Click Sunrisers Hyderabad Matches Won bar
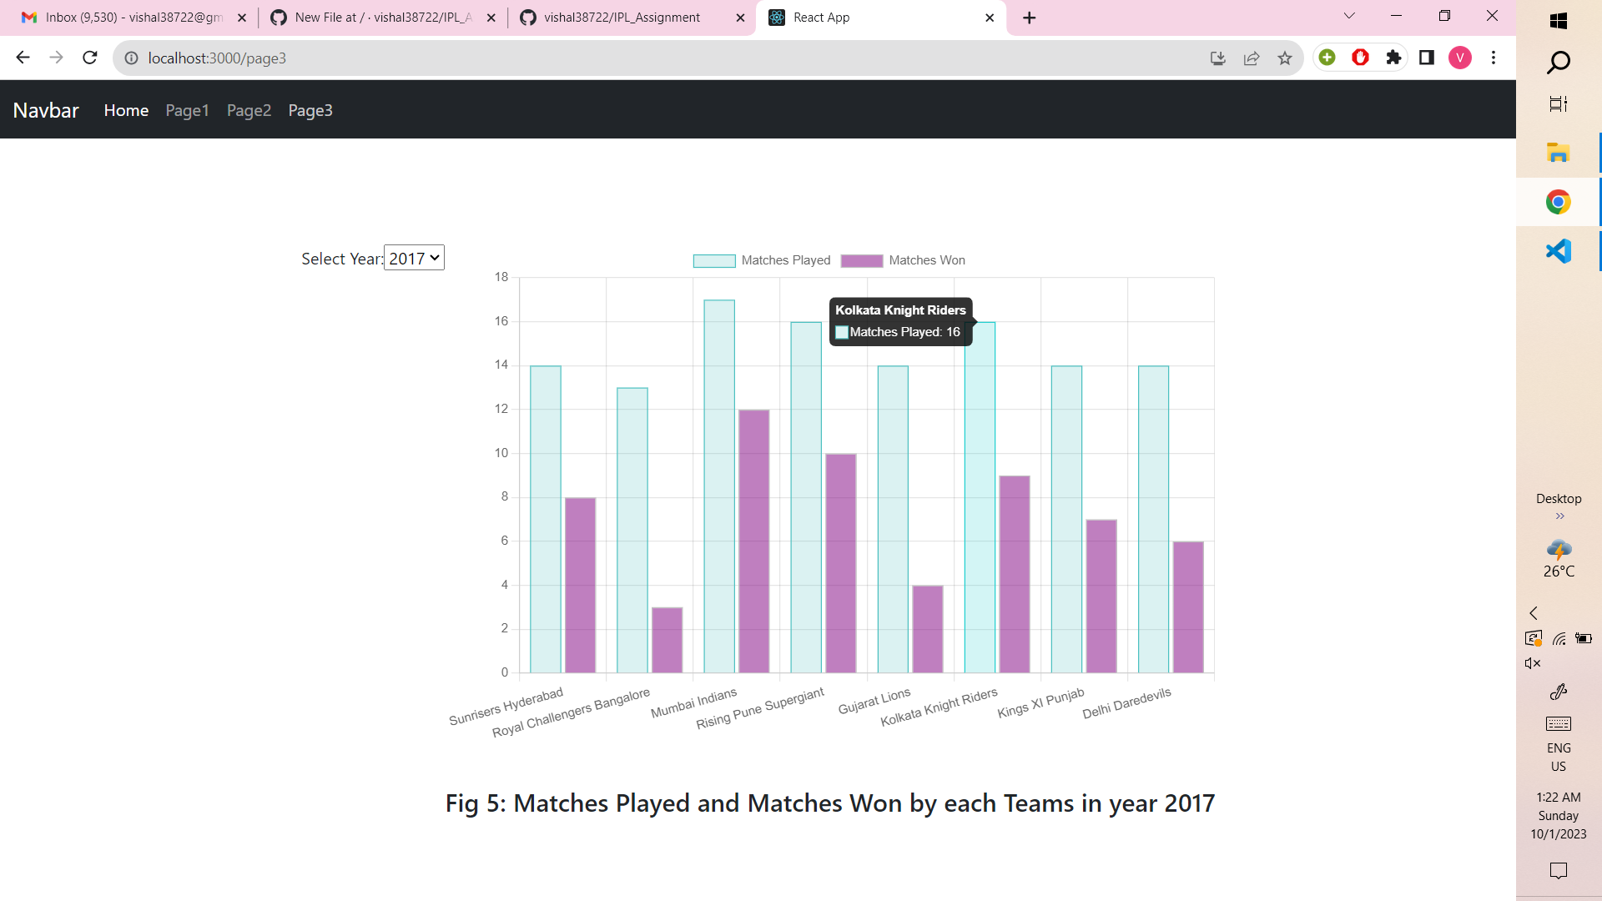 point(581,586)
